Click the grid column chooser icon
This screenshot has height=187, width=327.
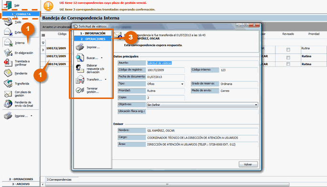(44, 35)
